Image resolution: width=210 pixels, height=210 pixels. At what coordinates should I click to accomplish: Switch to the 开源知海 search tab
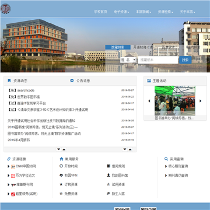[x=142, y=47]
